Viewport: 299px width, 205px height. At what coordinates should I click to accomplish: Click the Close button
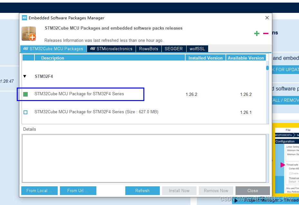click(x=253, y=191)
